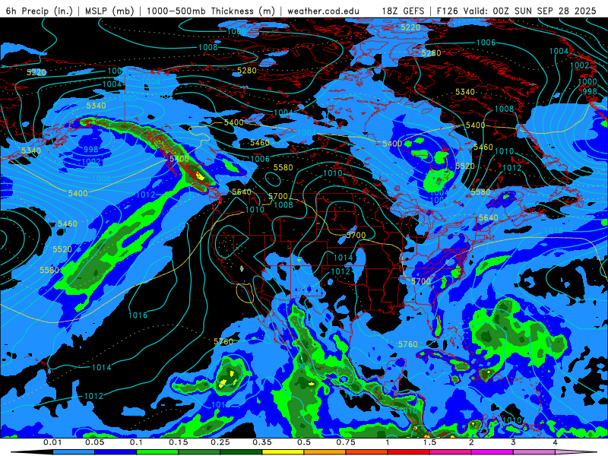
Task: Click the '998' pressure label in the Gulf of Alaska low
Action: (x=90, y=150)
